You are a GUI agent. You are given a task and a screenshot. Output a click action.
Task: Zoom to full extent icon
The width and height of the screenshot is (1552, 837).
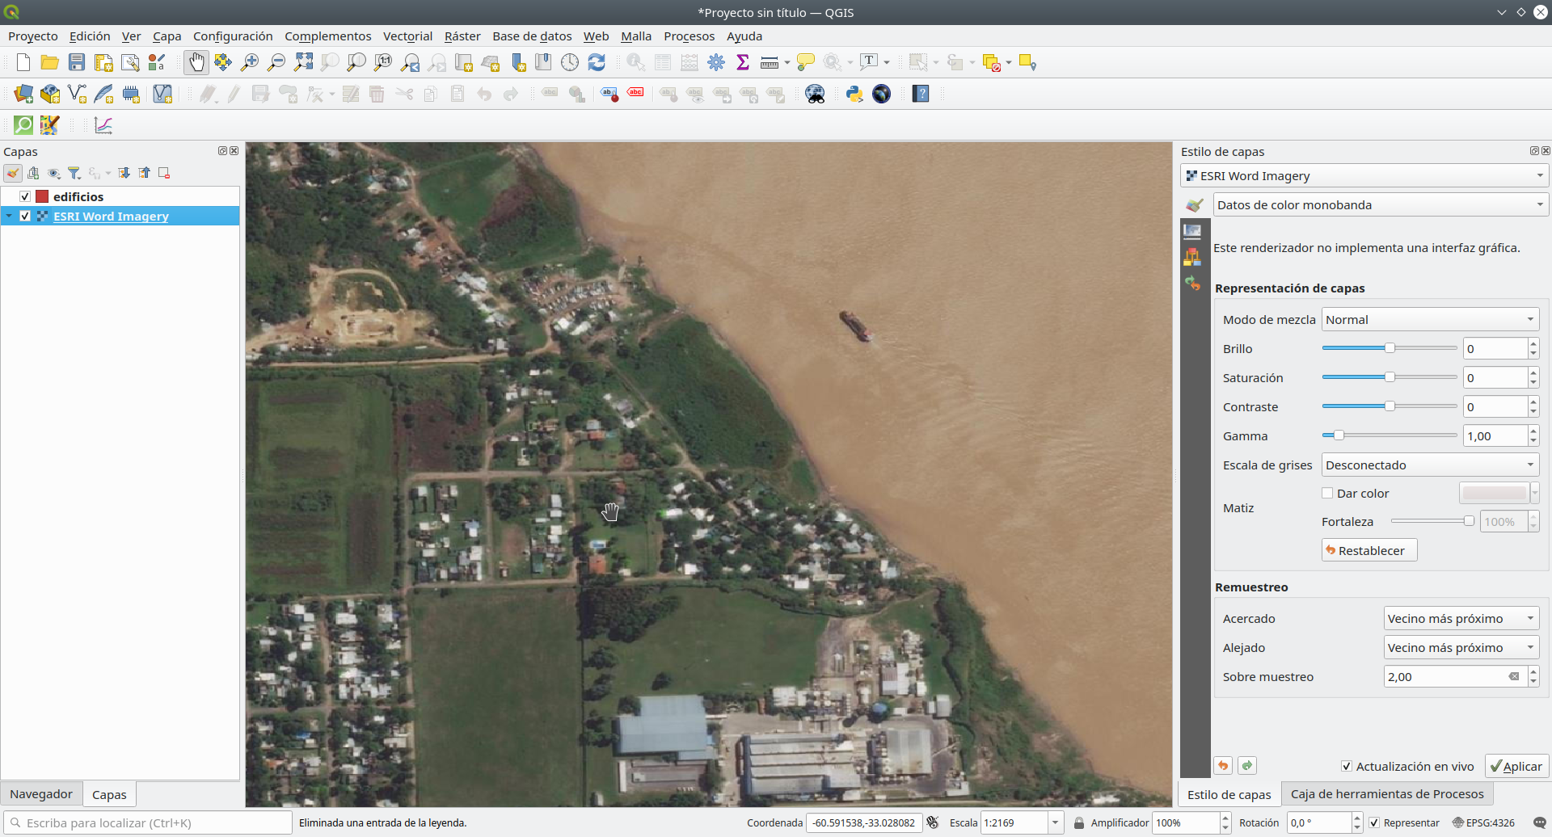pyautogui.click(x=303, y=62)
